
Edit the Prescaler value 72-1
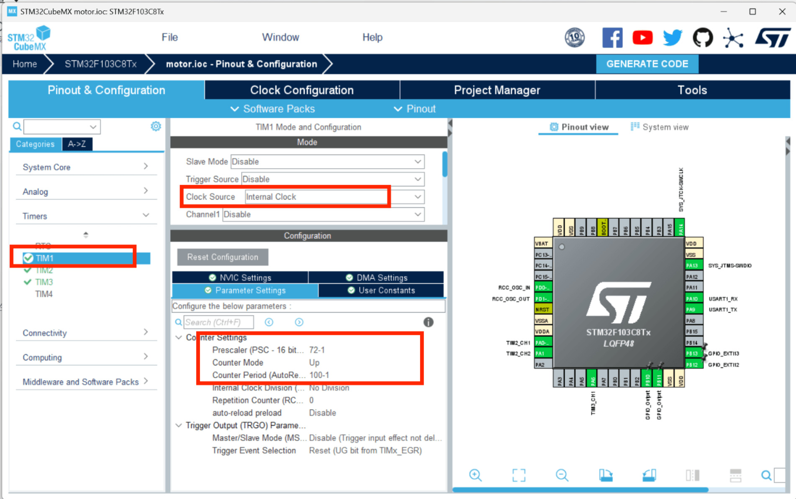(317, 350)
